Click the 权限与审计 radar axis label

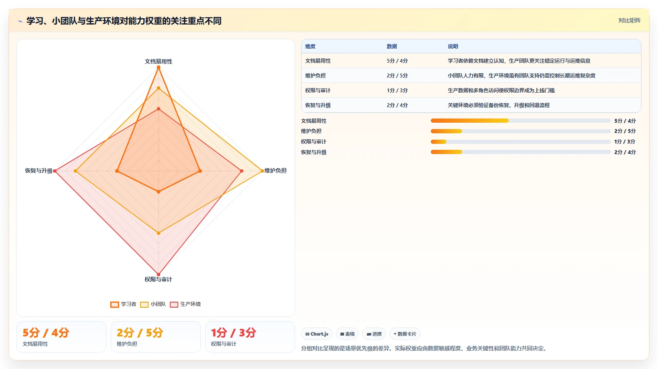(159, 279)
